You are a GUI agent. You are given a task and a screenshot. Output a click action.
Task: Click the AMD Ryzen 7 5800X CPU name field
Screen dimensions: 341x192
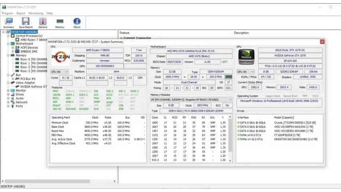pyautogui.click(x=98, y=50)
